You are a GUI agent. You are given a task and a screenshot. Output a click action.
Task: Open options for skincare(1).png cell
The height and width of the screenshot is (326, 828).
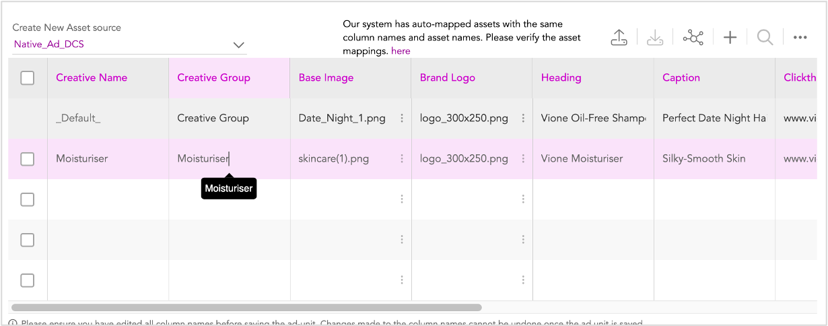point(402,159)
